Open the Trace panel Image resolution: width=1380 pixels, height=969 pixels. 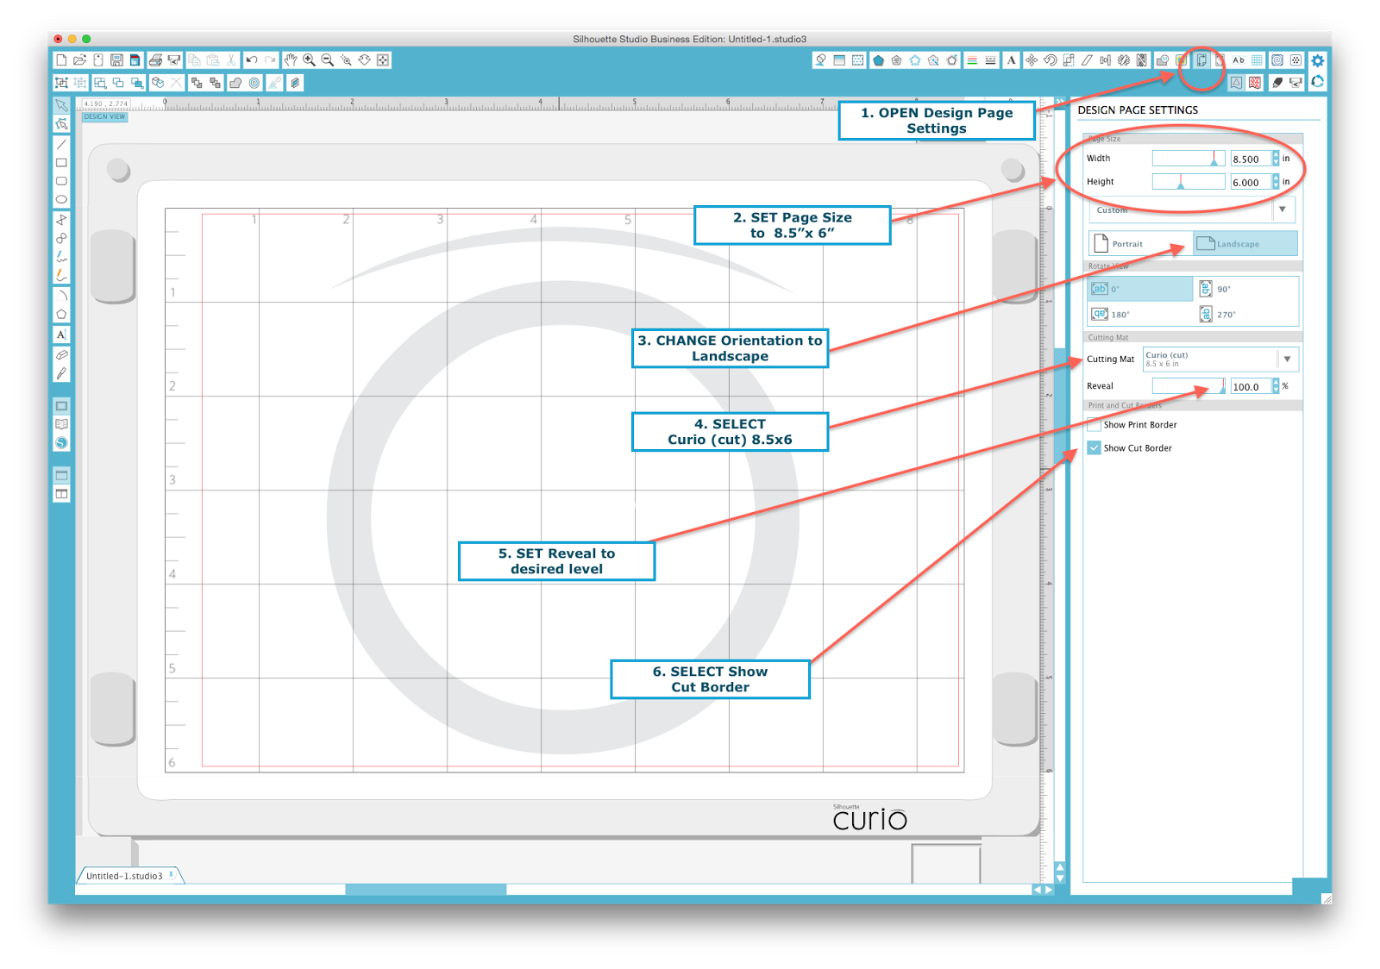pyautogui.click(x=1181, y=60)
